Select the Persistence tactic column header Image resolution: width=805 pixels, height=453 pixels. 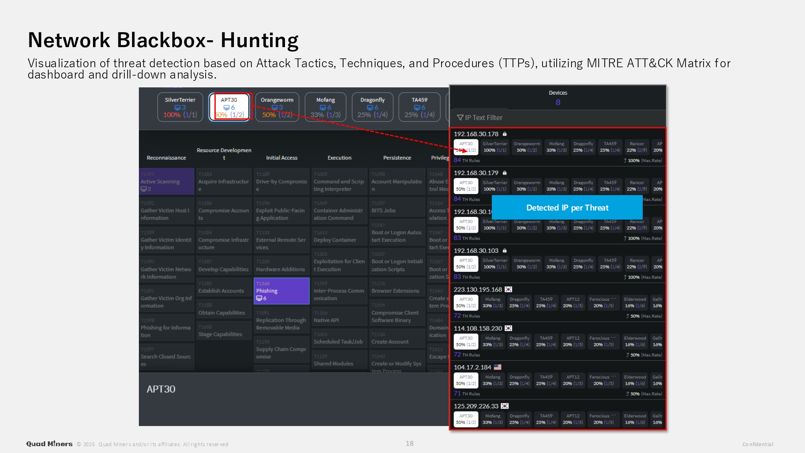pyautogui.click(x=397, y=158)
